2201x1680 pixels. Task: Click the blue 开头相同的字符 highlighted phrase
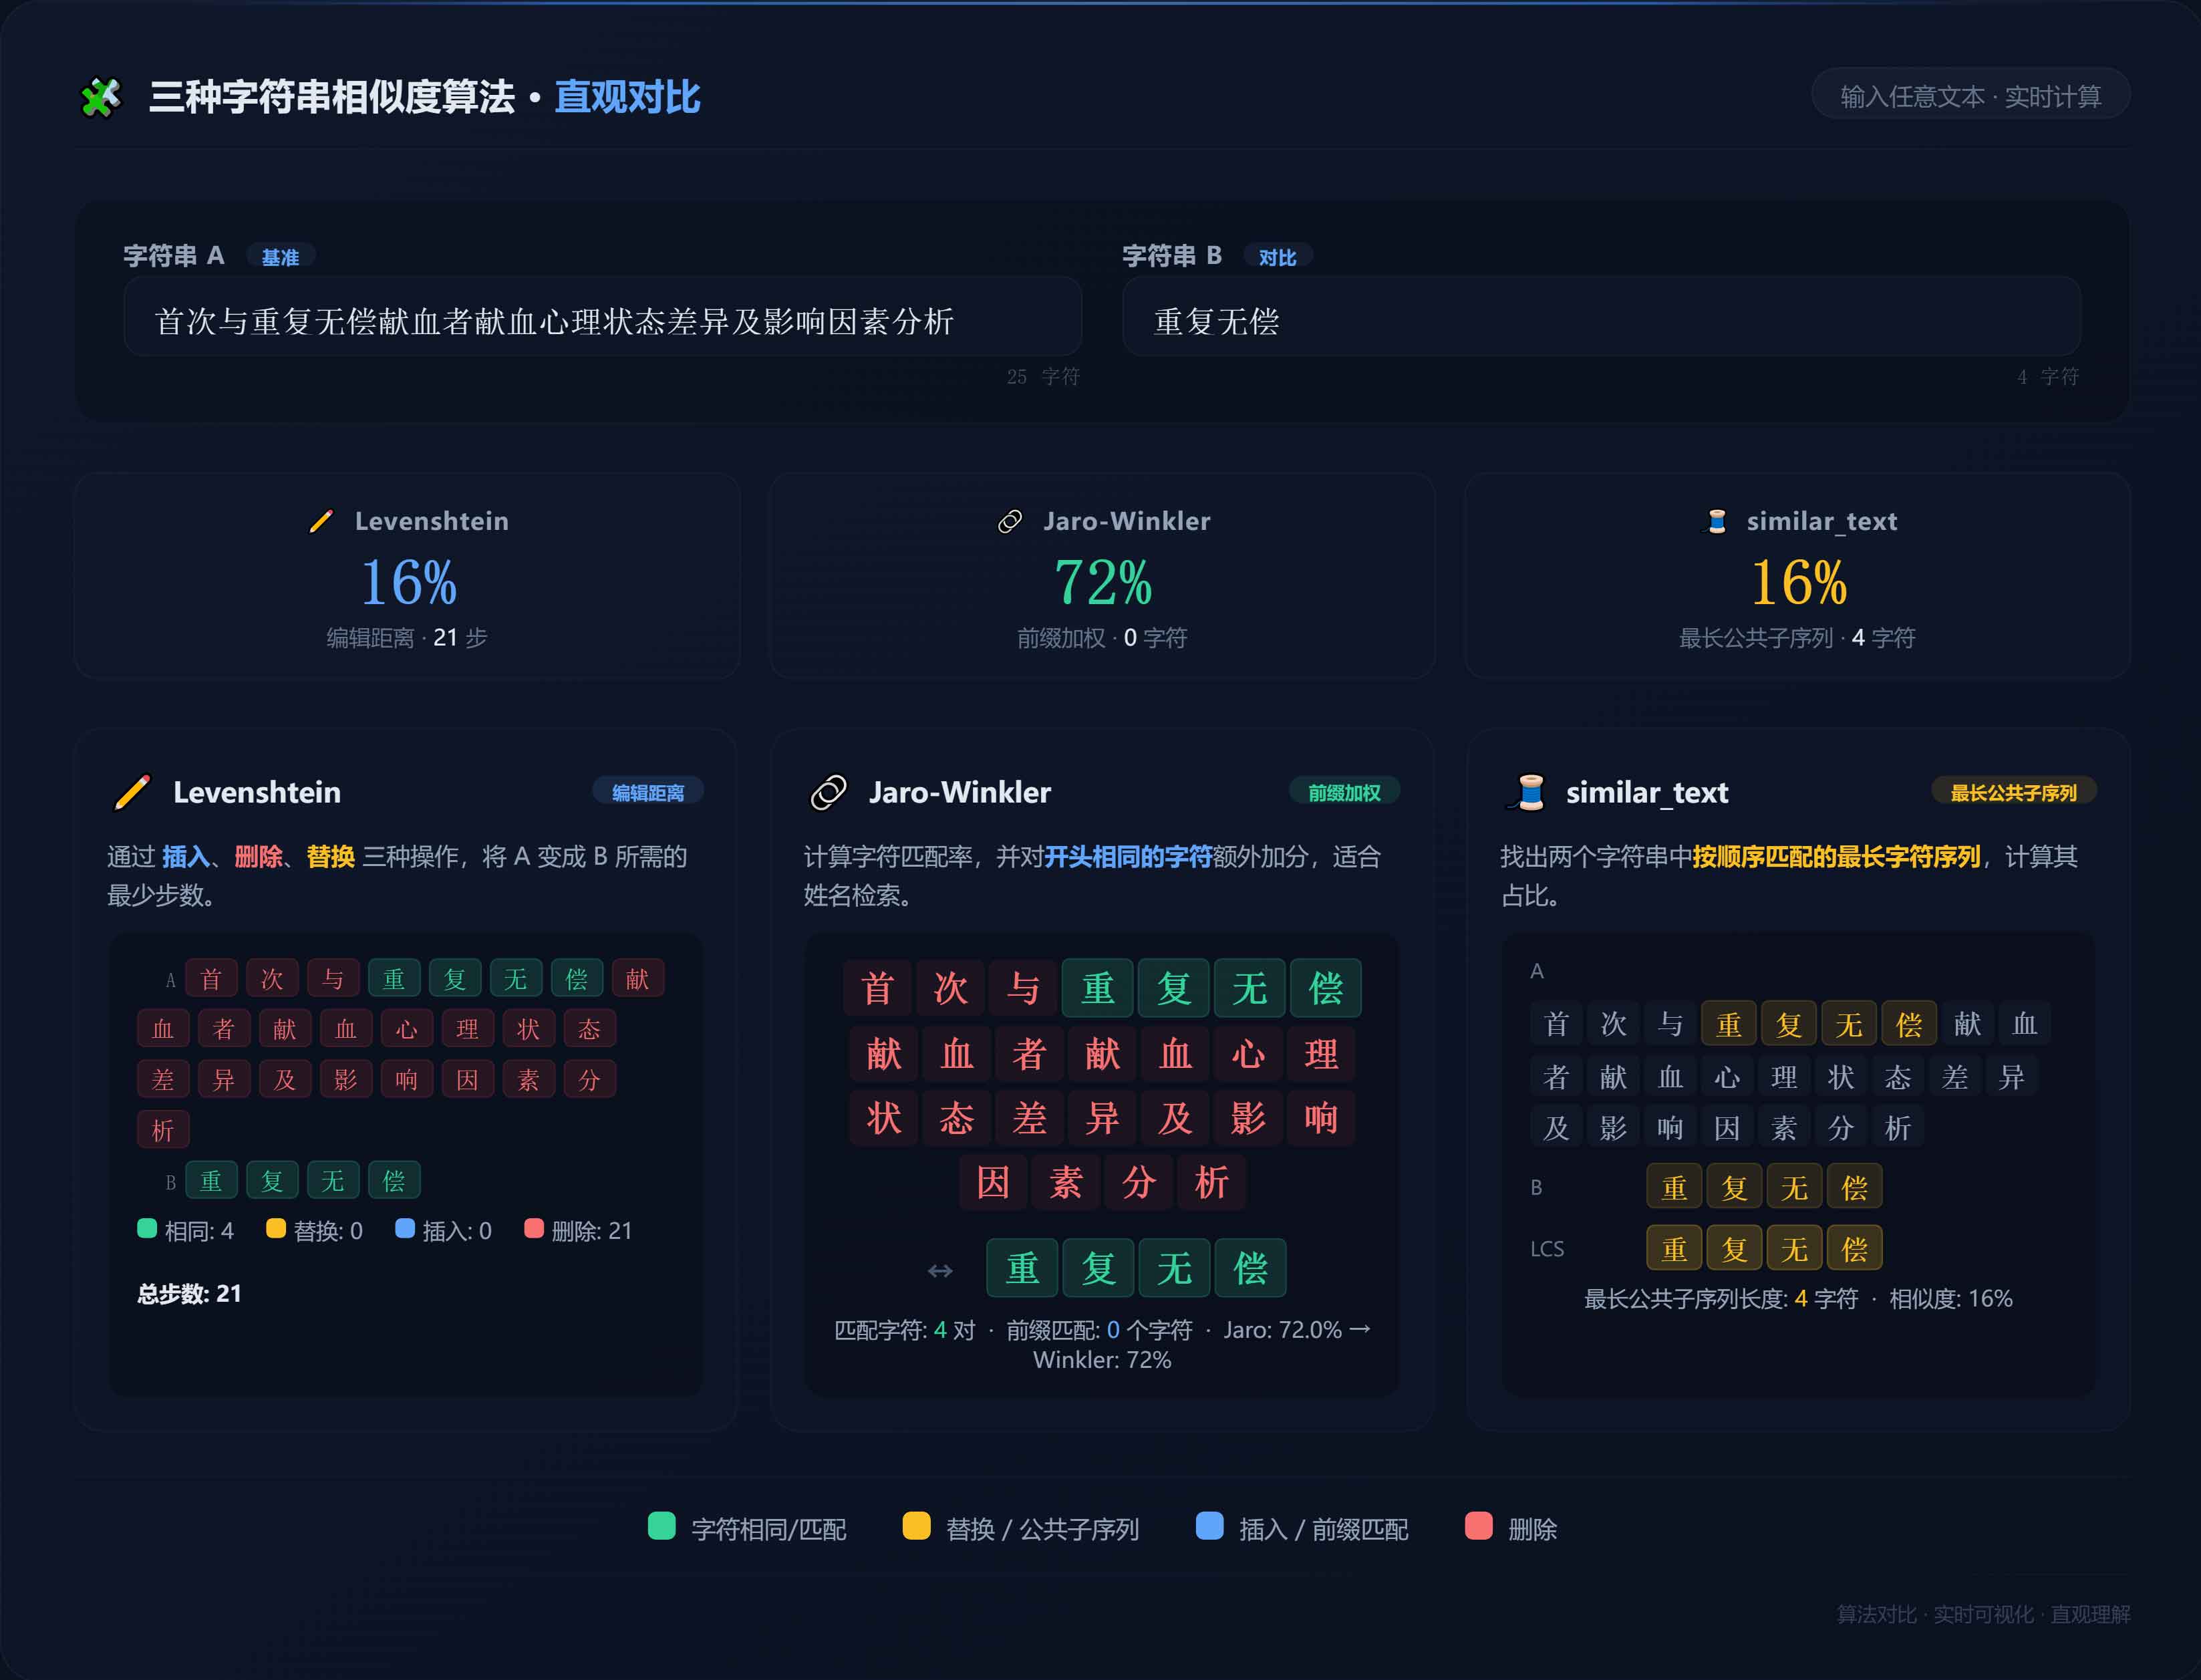tap(1128, 857)
